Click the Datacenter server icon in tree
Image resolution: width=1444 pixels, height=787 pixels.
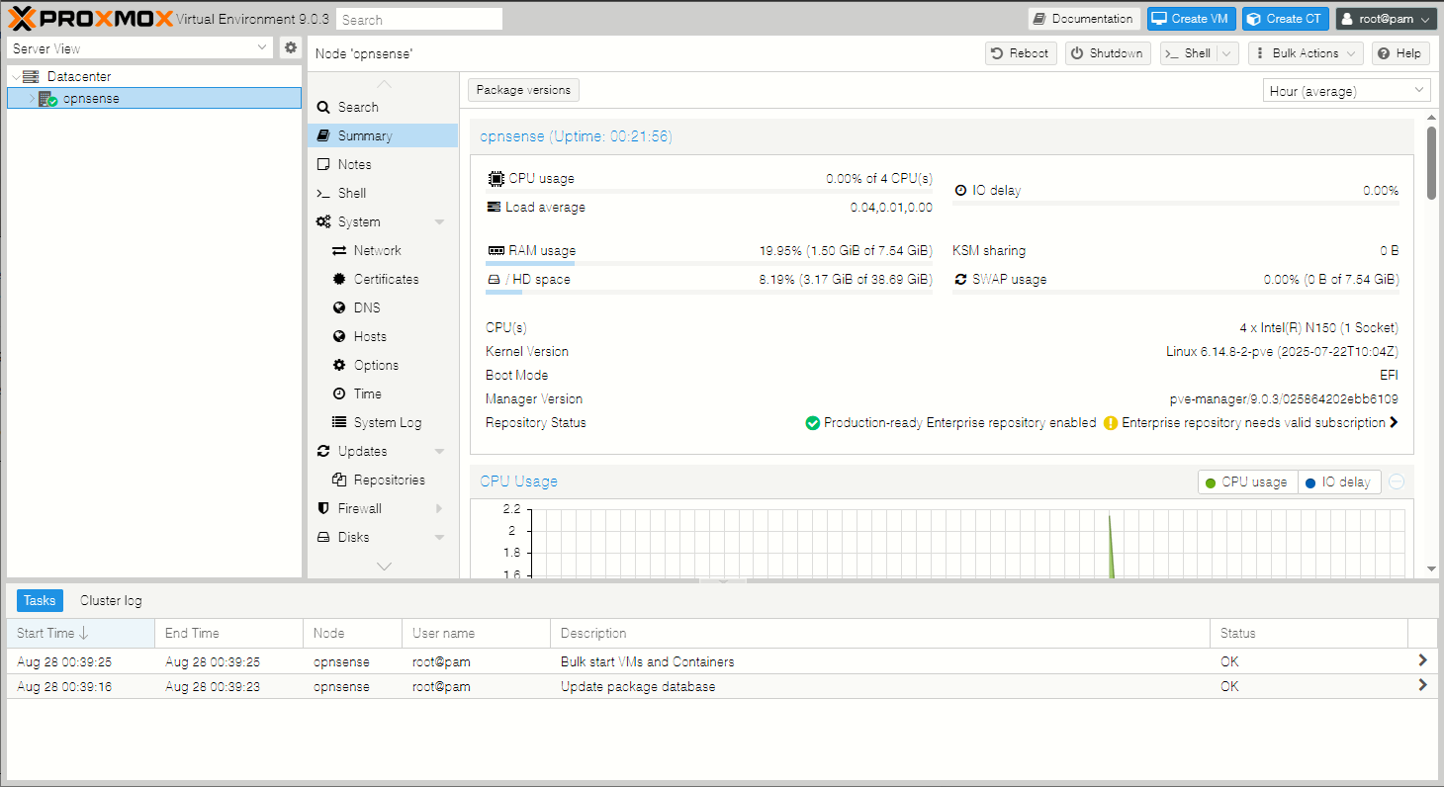click(31, 76)
